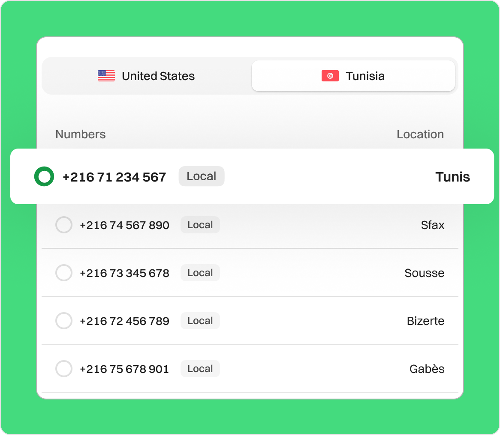Click the United States flag icon
This screenshot has width=500, height=435.
tap(106, 76)
